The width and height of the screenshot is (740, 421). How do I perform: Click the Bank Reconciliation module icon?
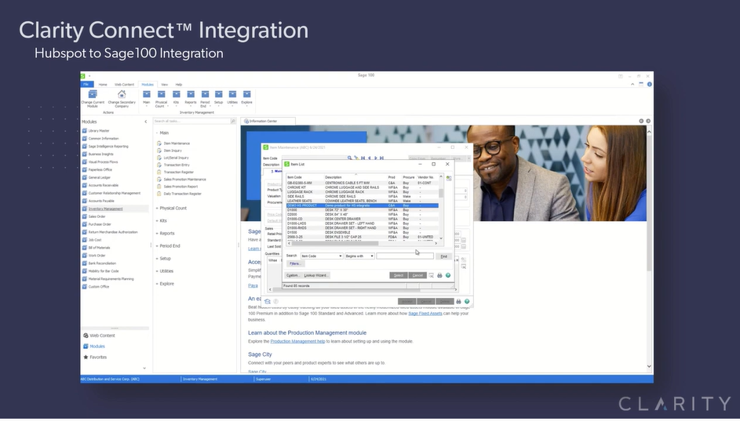(x=85, y=263)
